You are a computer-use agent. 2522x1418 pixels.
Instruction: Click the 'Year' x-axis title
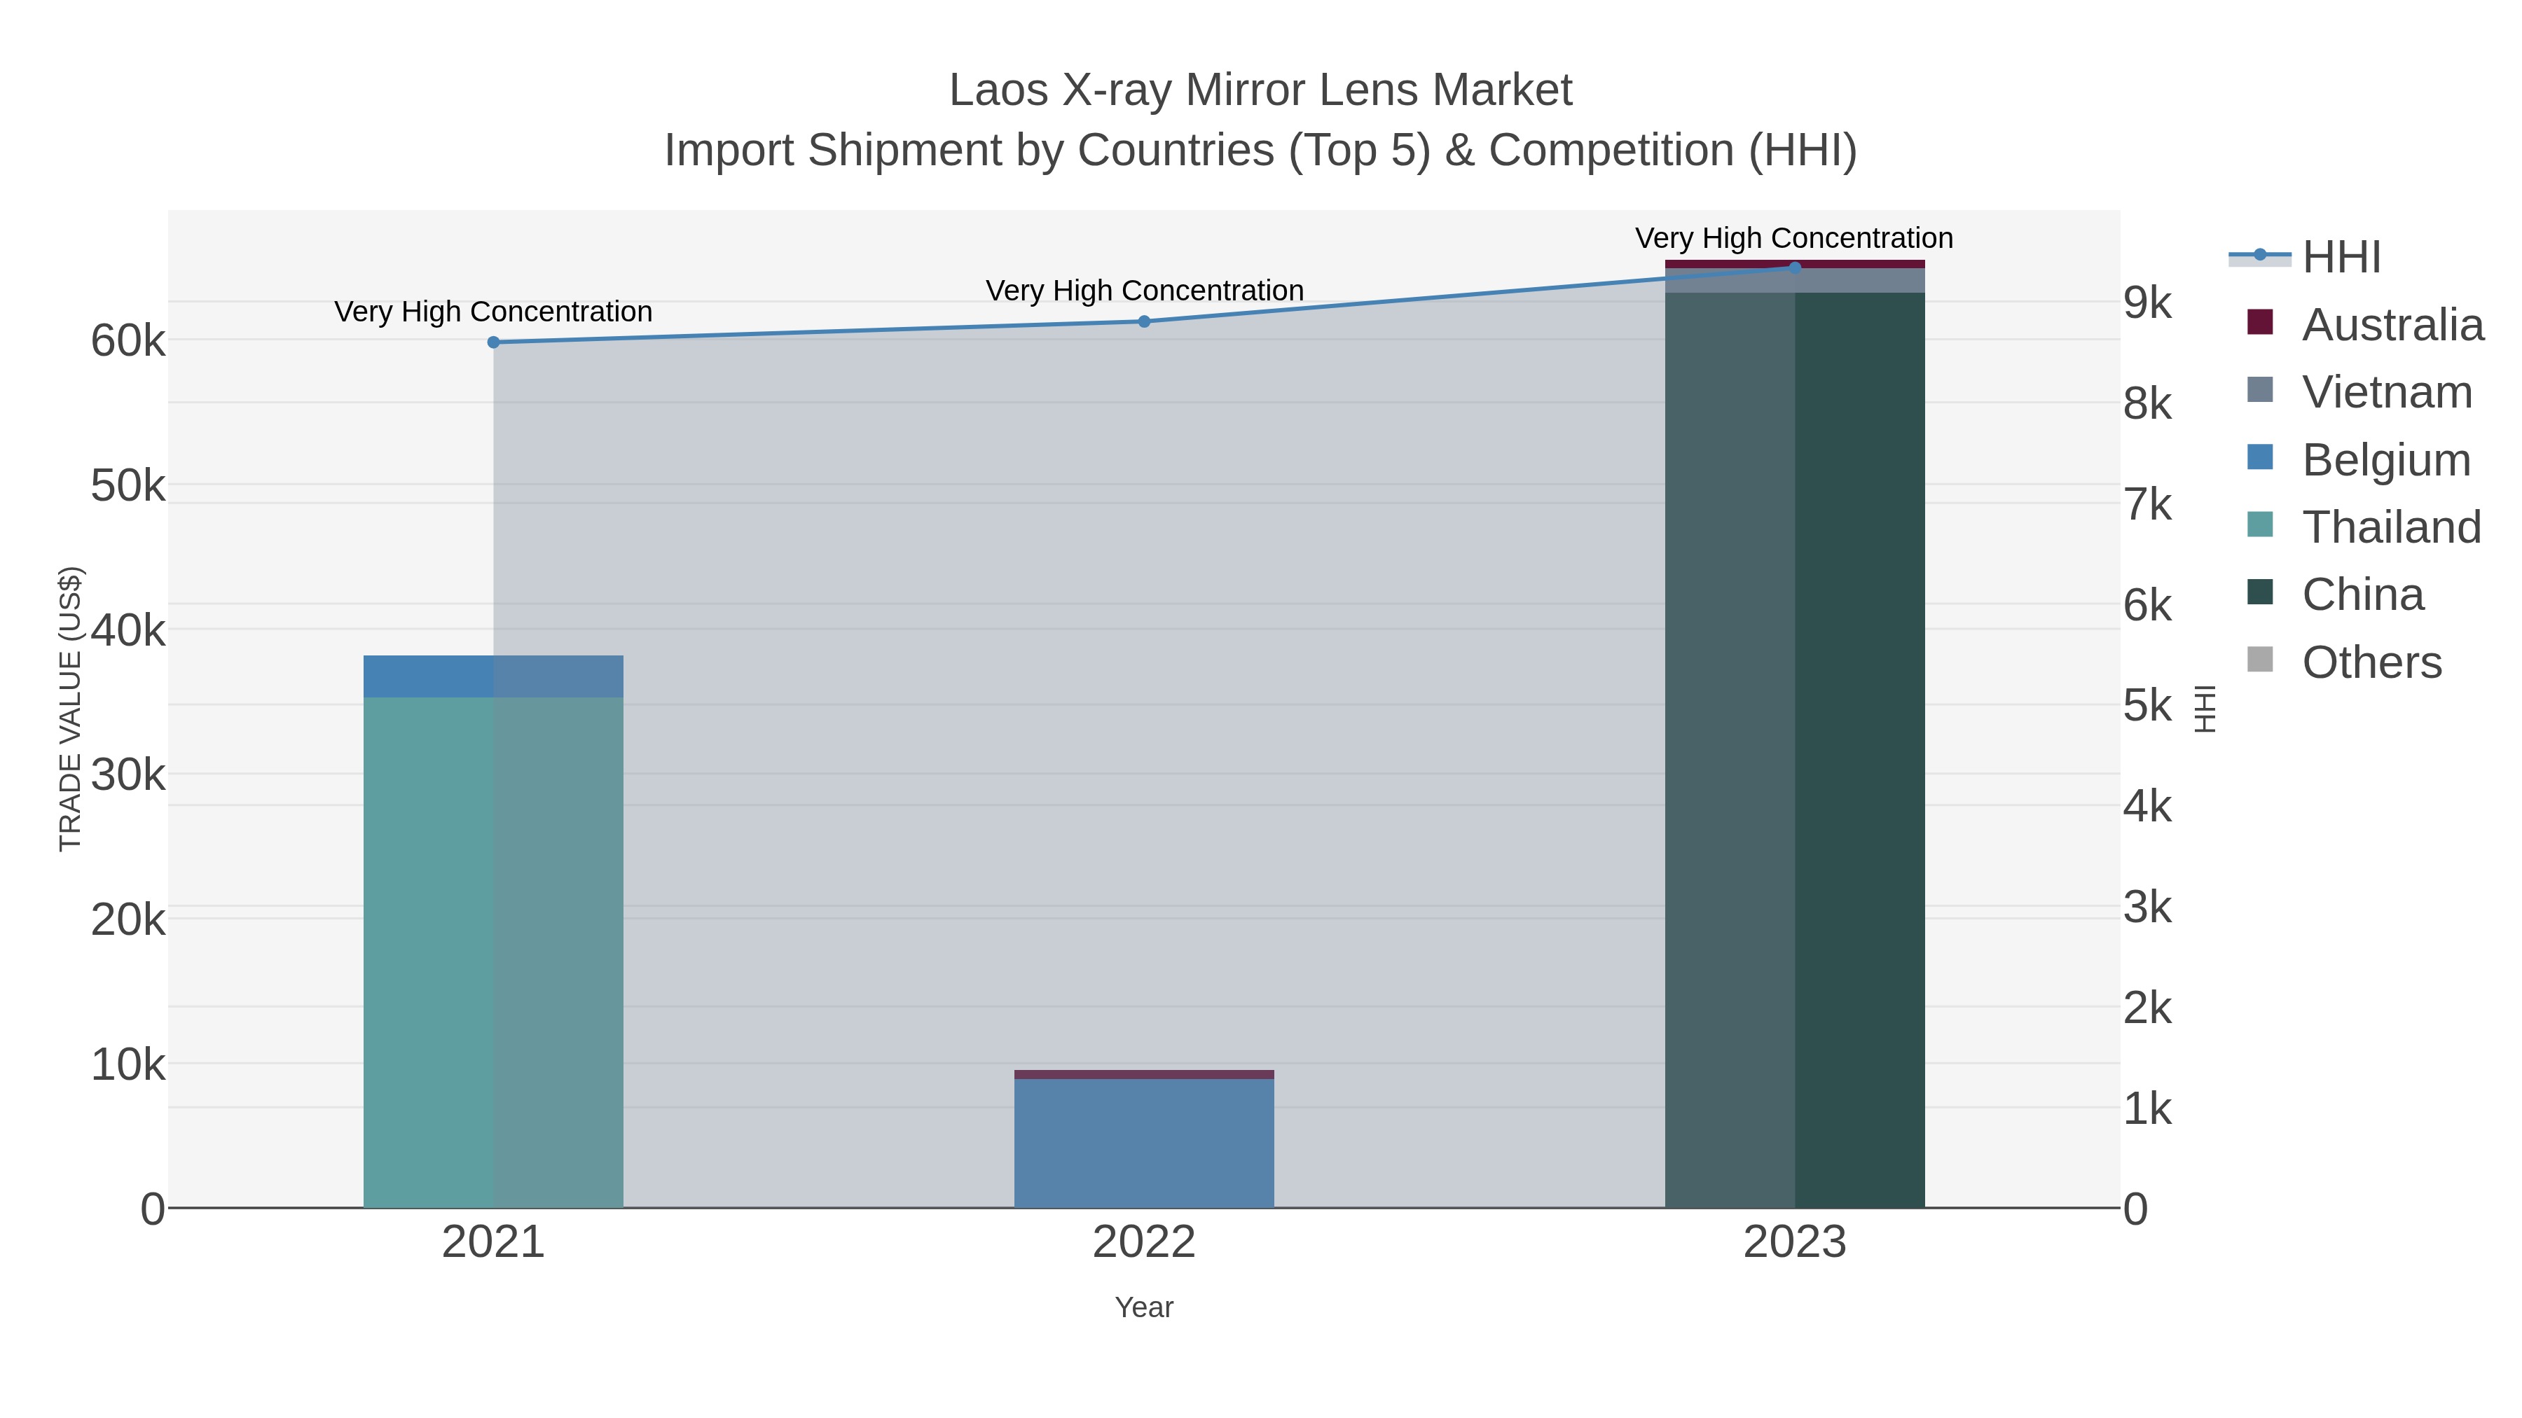coord(1143,1307)
